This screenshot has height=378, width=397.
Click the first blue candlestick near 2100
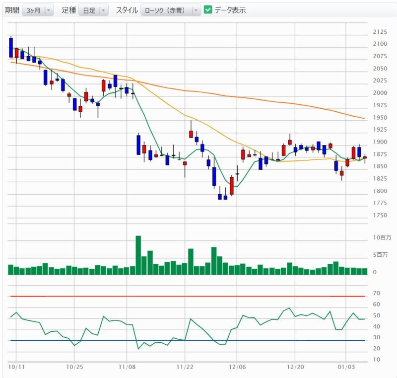point(11,48)
